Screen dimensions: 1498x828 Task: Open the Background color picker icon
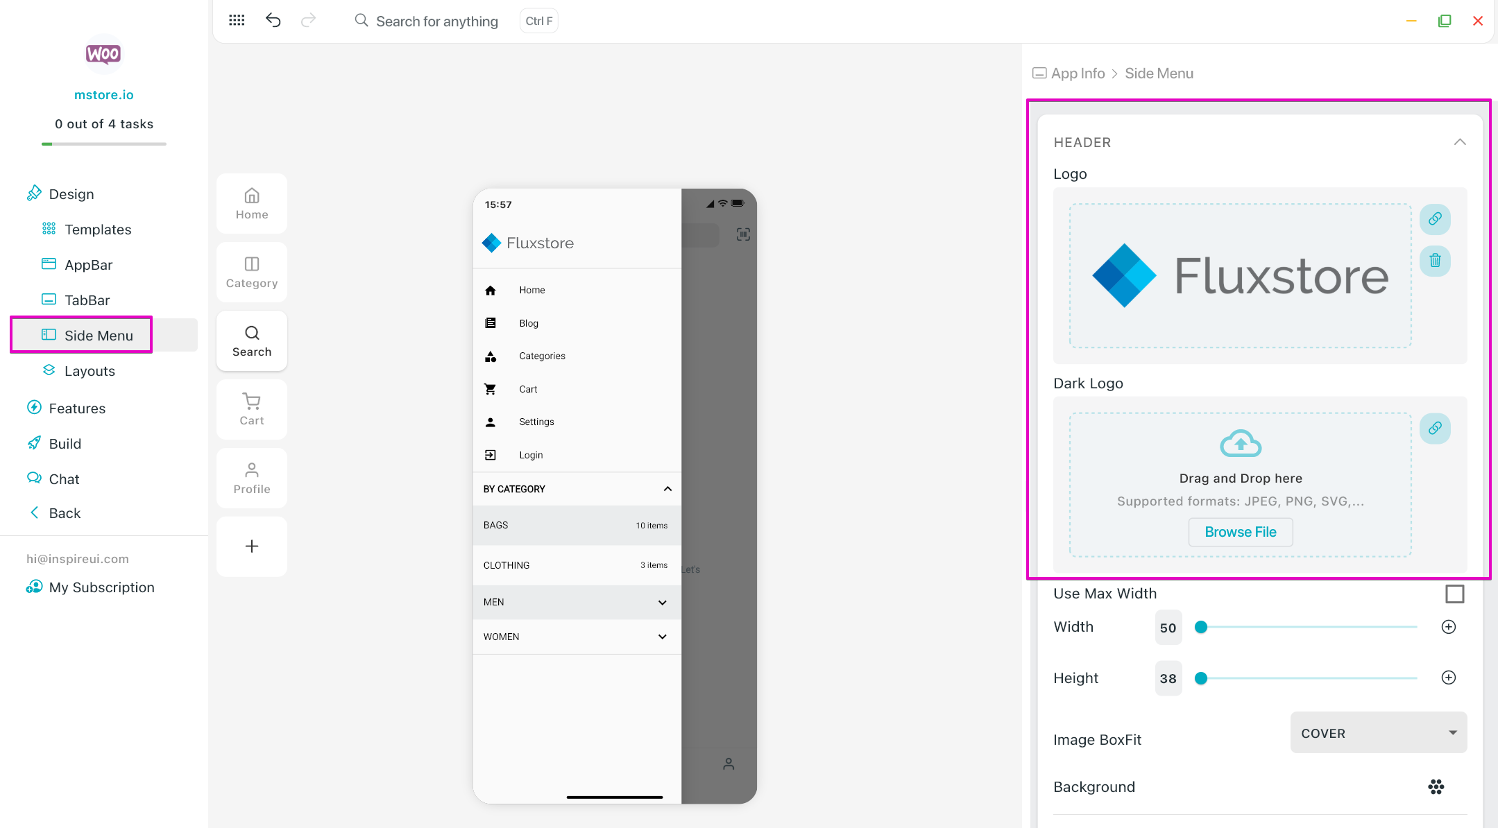click(x=1436, y=786)
